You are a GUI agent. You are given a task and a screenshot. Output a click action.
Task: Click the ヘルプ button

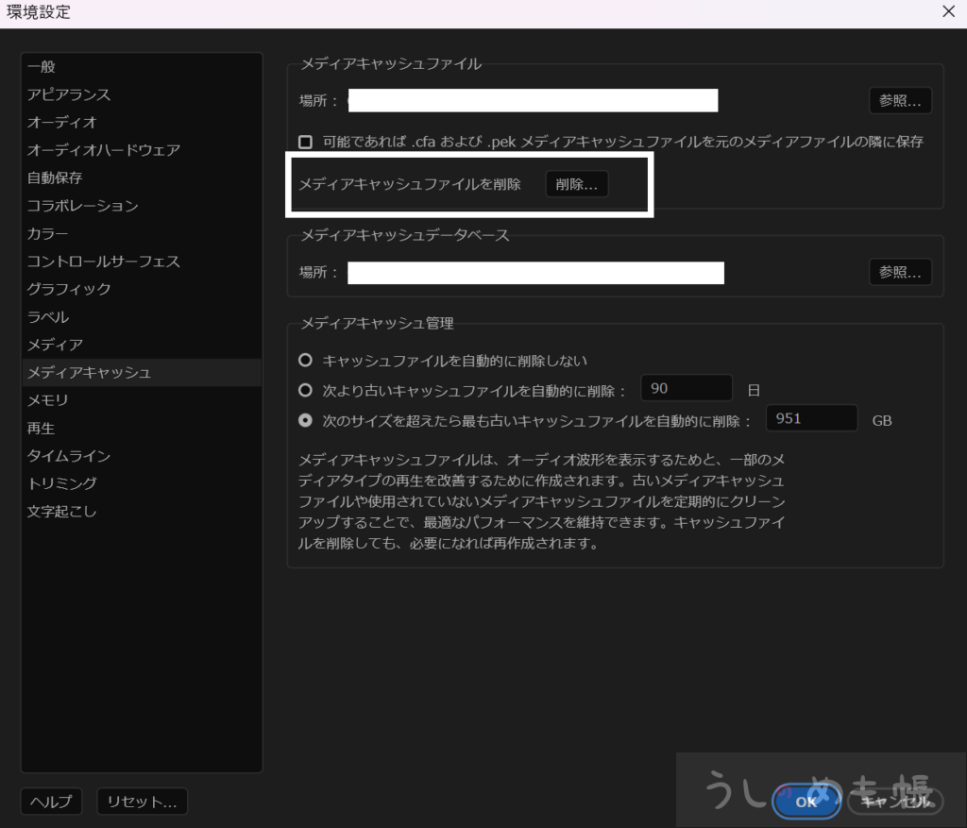click(x=51, y=802)
